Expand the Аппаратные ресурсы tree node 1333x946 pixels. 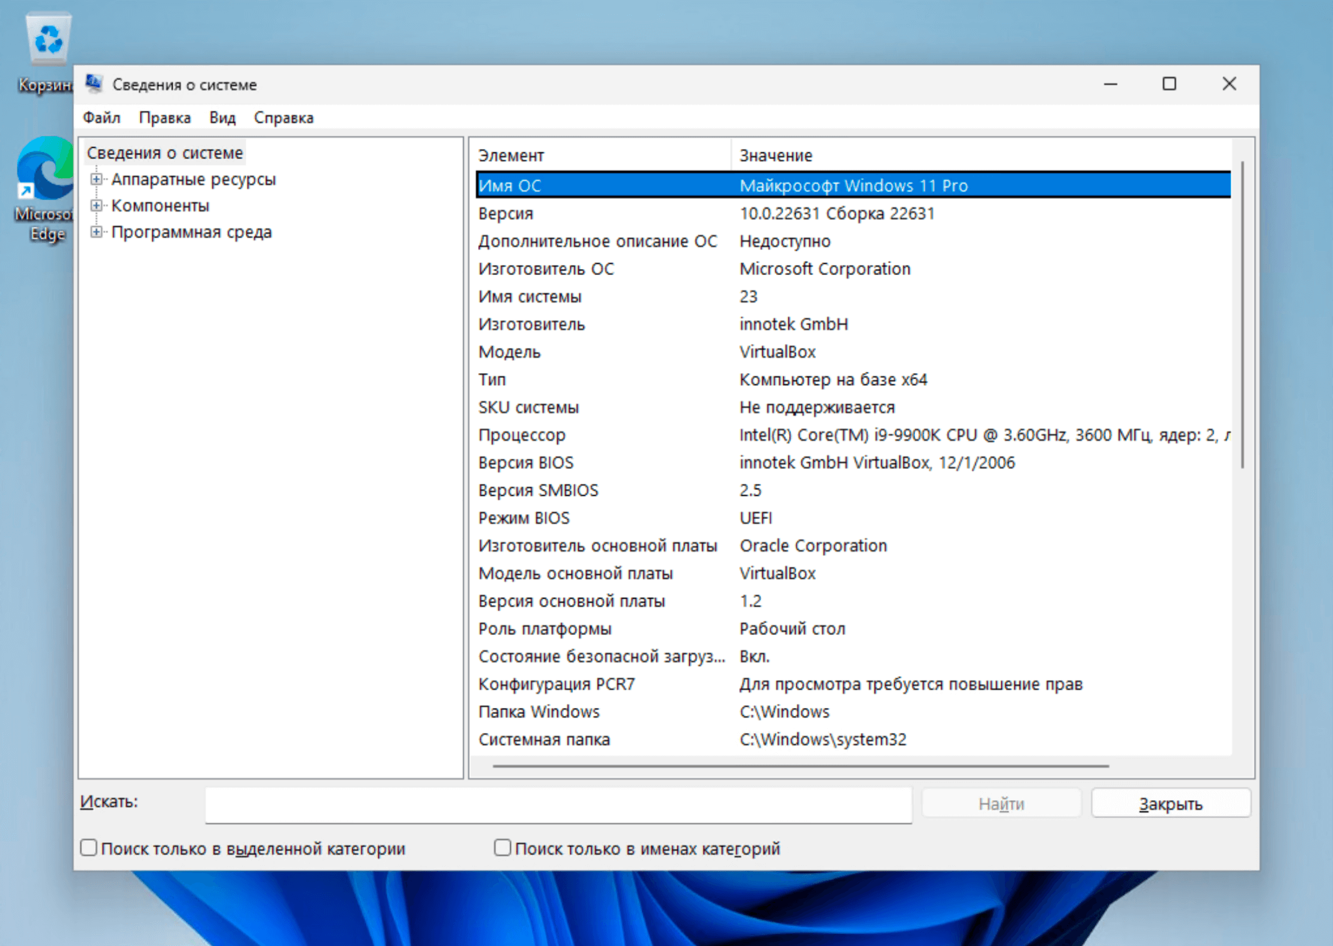tap(96, 179)
